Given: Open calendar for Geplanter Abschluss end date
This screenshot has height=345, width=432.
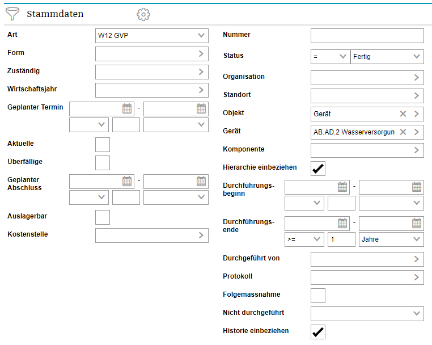Looking at the screenshot, I should [x=201, y=181].
